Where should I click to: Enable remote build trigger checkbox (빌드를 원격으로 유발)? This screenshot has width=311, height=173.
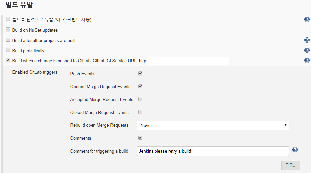8,19
